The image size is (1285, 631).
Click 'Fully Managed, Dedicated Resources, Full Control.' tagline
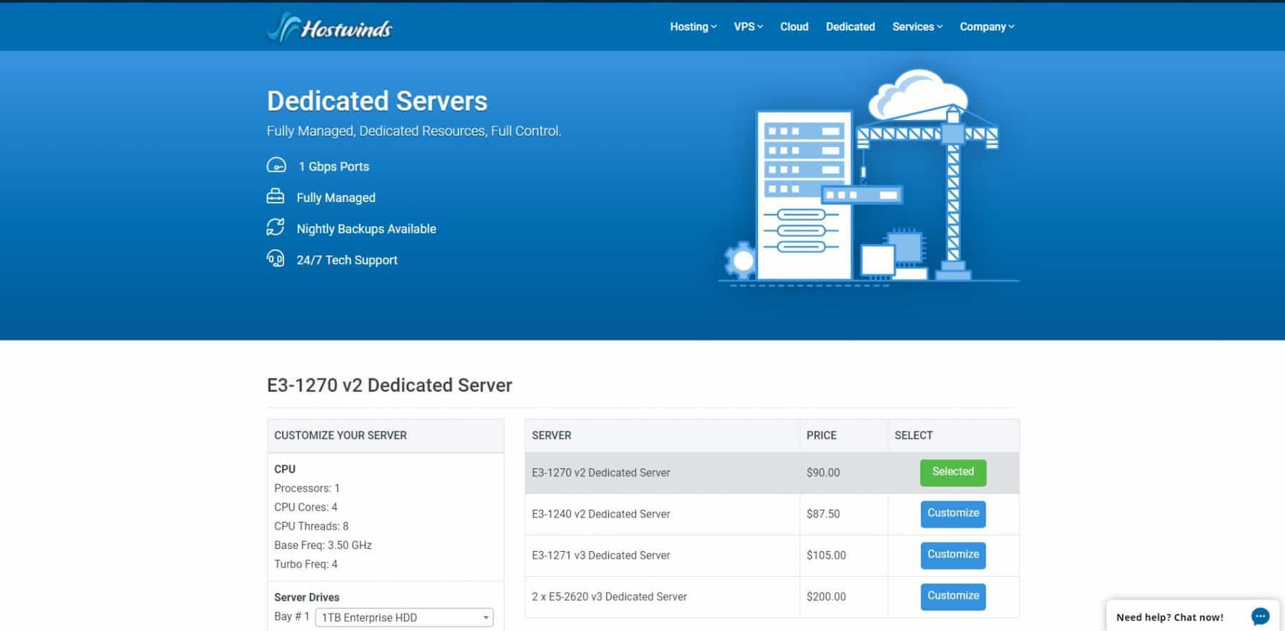pyautogui.click(x=414, y=131)
